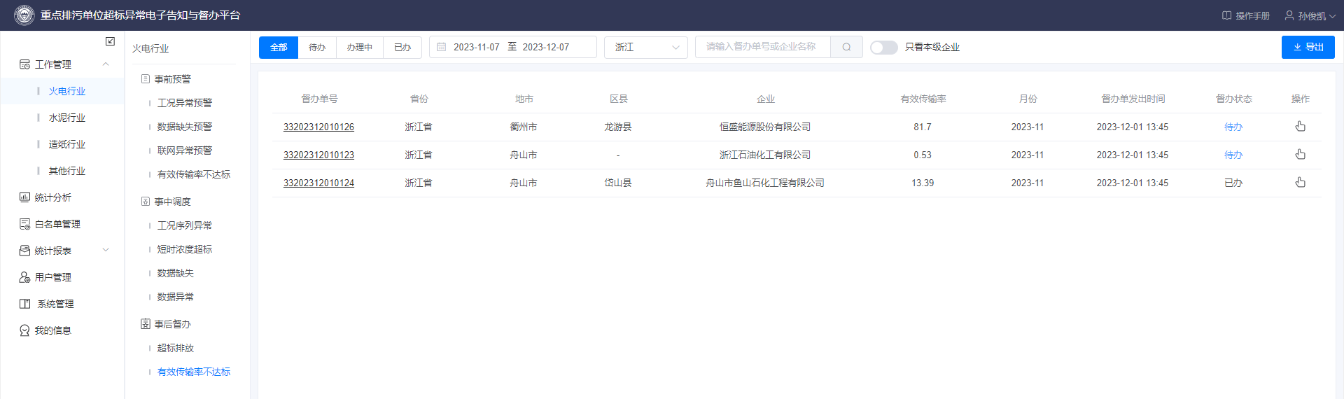
Task: Click the 衢州市 city cell
Action: pyautogui.click(x=524, y=127)
